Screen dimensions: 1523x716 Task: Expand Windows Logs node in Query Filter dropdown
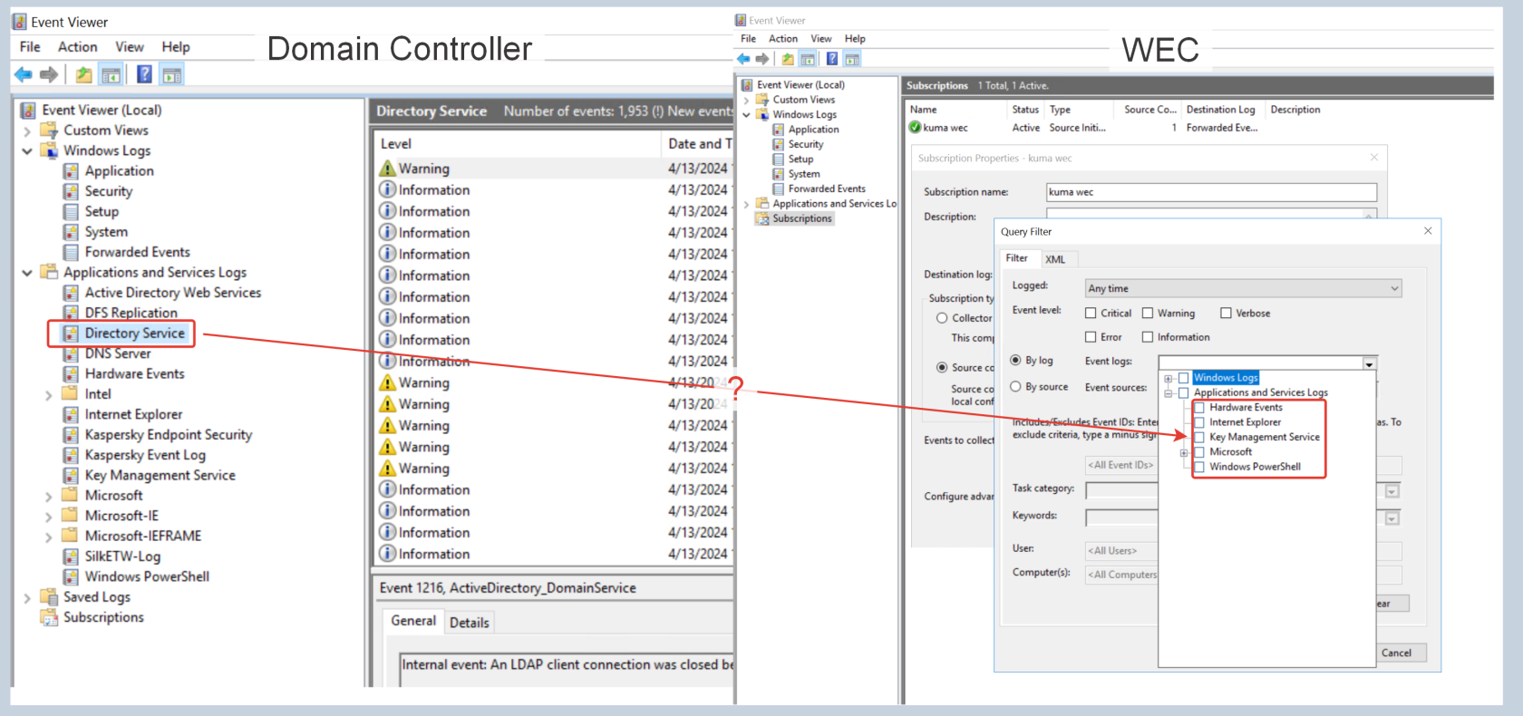(x=1169, y=378)
